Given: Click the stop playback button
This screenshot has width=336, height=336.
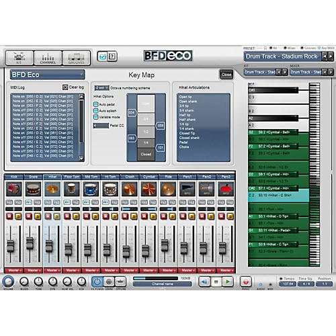Looking at the screenshot, I should [216, 282].
